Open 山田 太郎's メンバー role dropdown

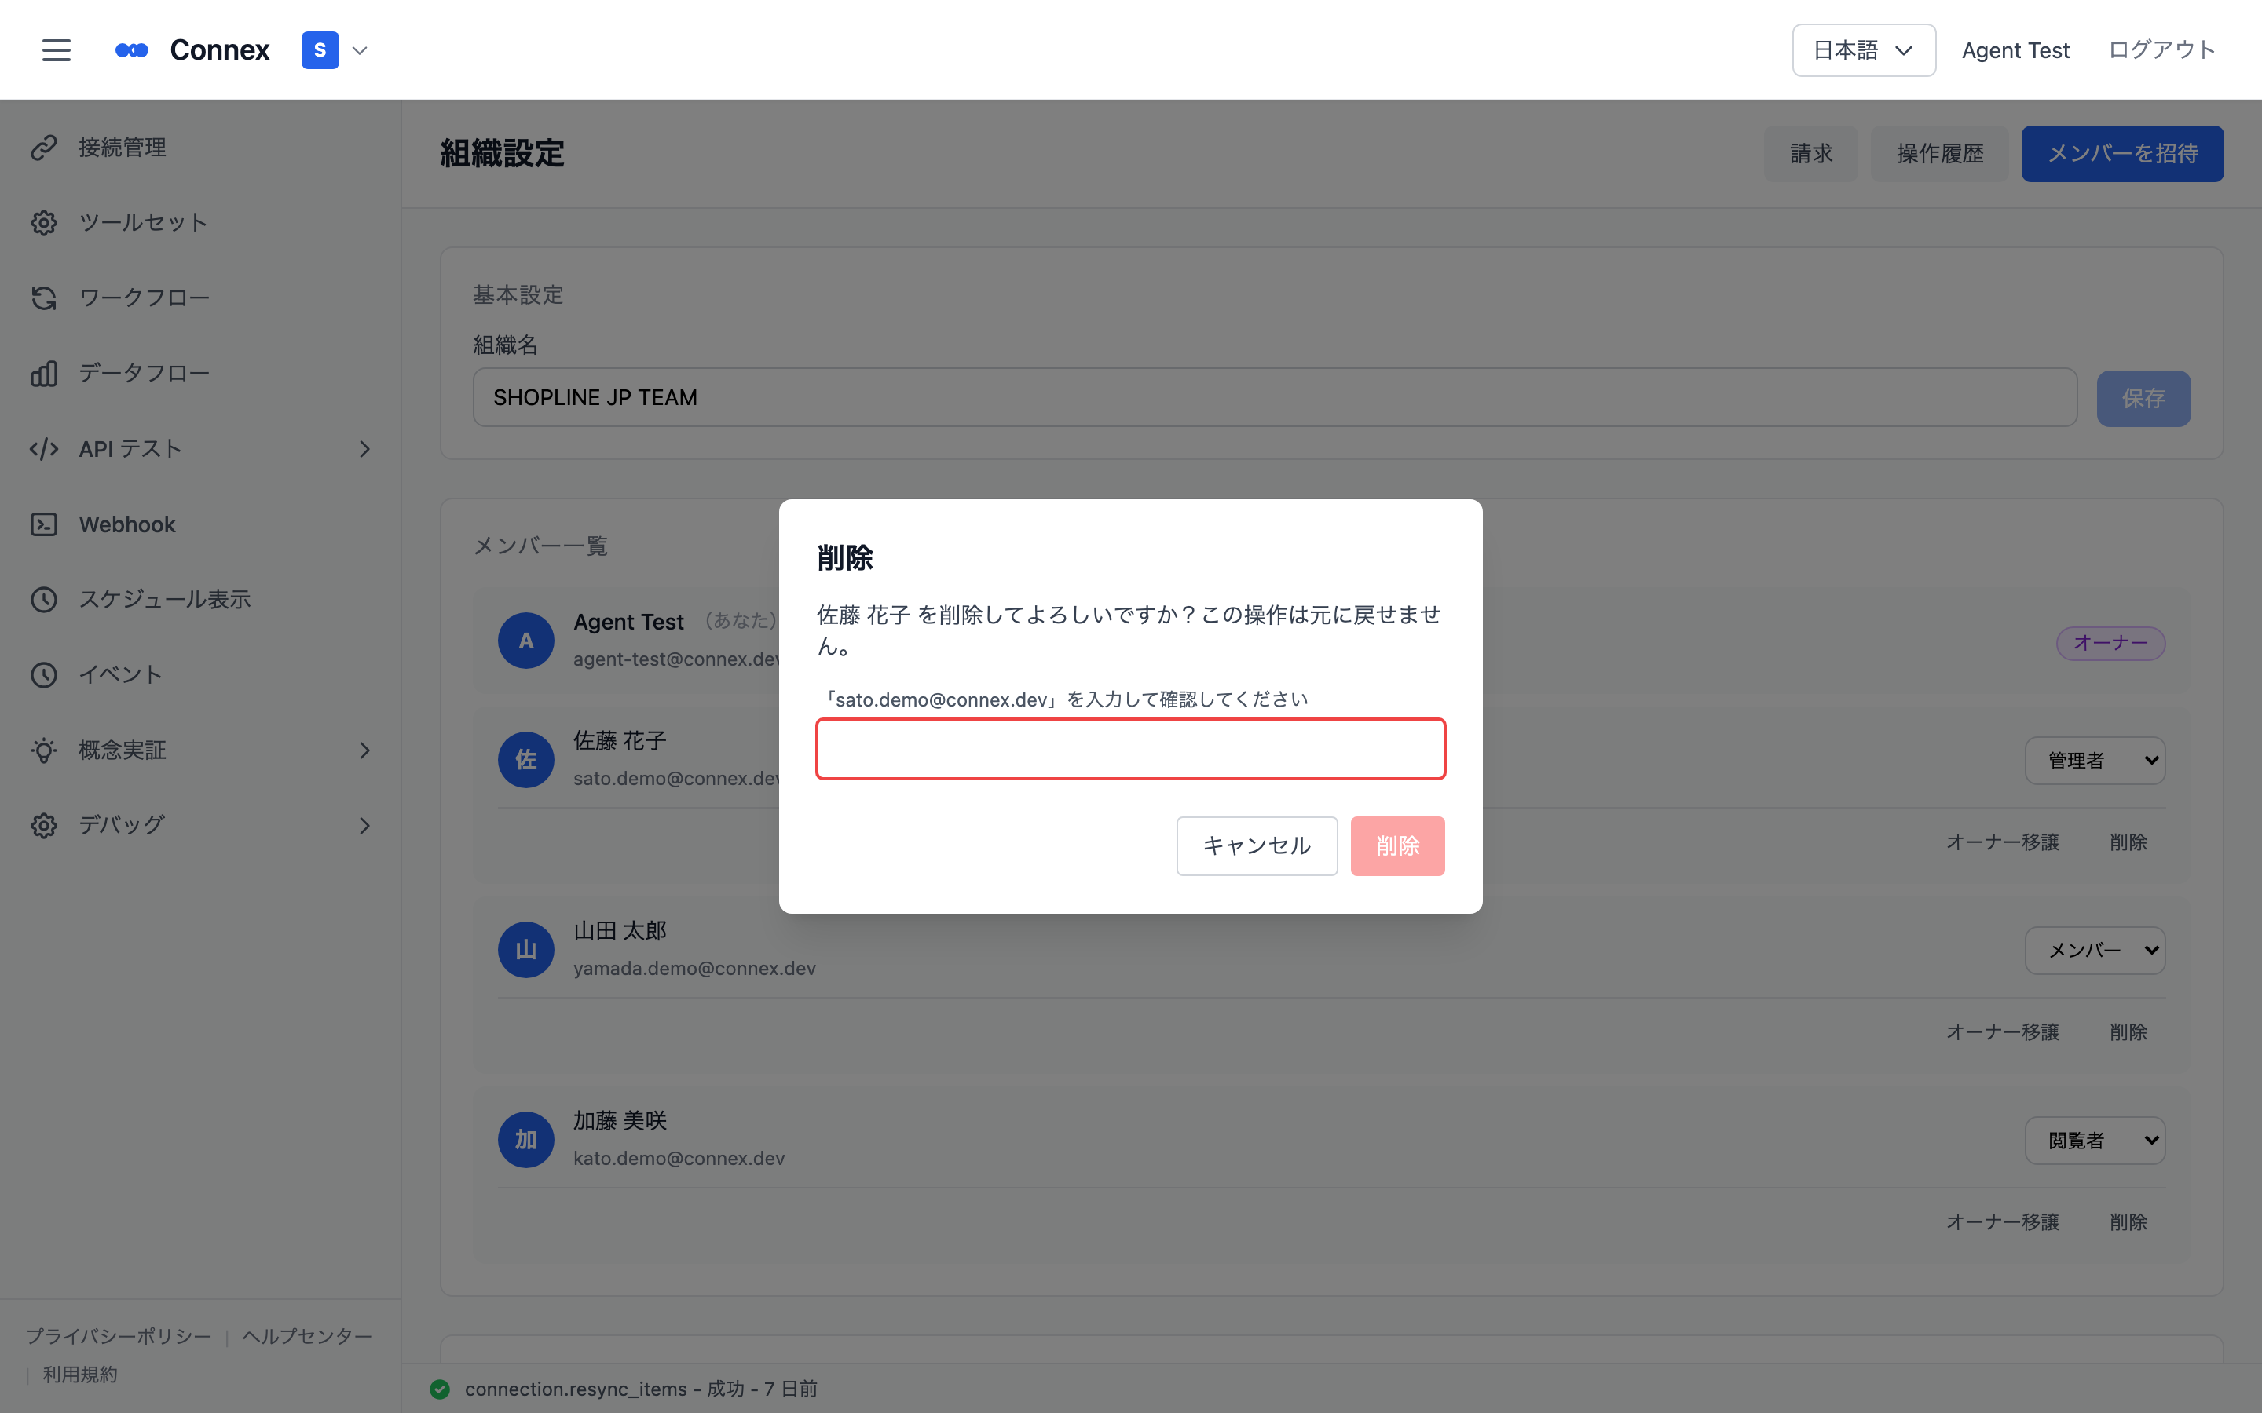coord(2095,951)
